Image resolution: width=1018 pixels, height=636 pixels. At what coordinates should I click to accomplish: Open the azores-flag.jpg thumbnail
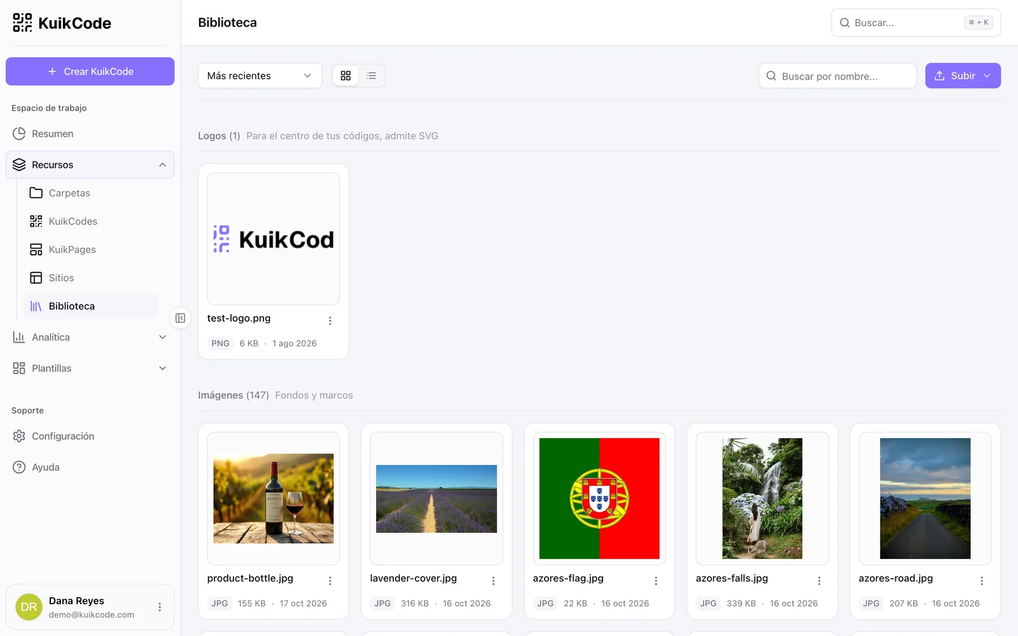(x=599, y=499)
